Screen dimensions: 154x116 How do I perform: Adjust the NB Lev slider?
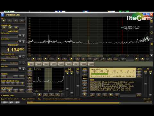[x=78, y=86]
